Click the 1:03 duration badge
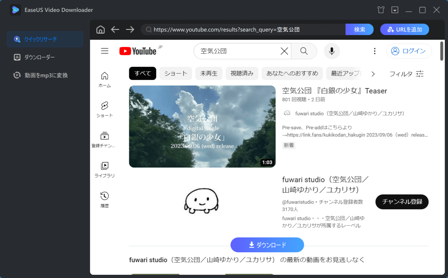The width and height of the screenshot is (448, 278). 267,162
